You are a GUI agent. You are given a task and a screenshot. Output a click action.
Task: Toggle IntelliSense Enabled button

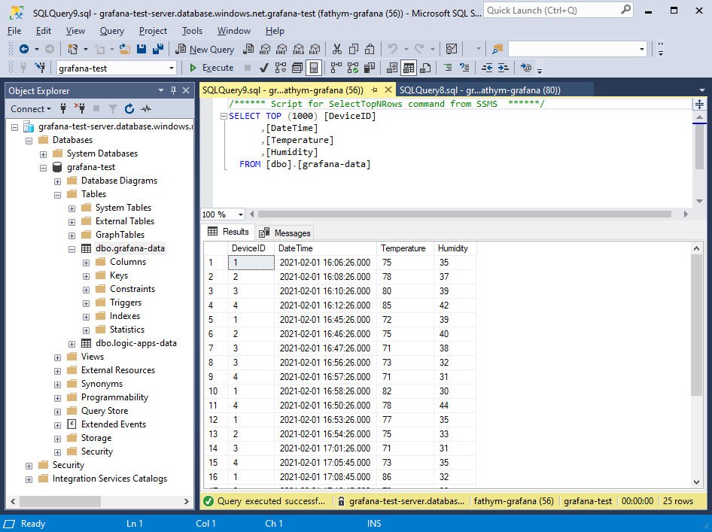314,68
